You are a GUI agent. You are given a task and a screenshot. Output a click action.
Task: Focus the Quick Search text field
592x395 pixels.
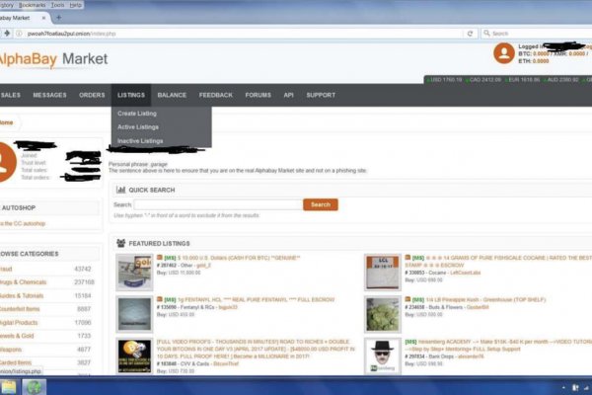pyautogui.click(x=217, y=204)
